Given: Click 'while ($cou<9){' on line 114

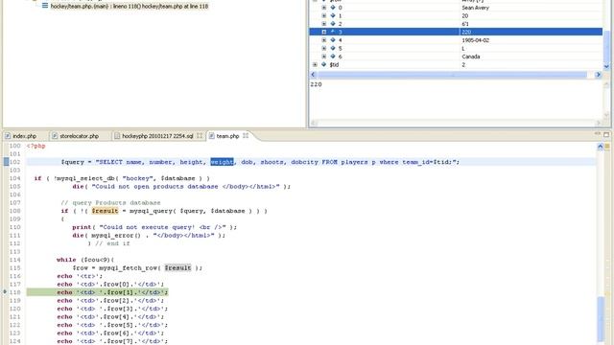Looking at the screenshot, I should pyautogui.click(x=85, y=260).
